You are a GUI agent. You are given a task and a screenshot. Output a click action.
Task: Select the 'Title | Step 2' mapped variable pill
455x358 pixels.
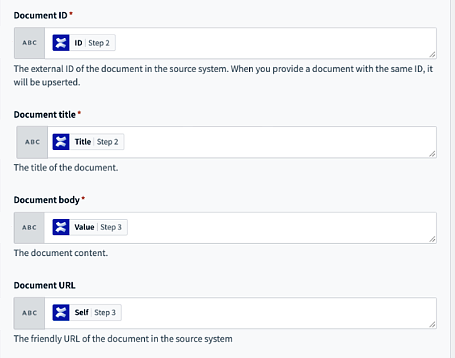[87, 142]
